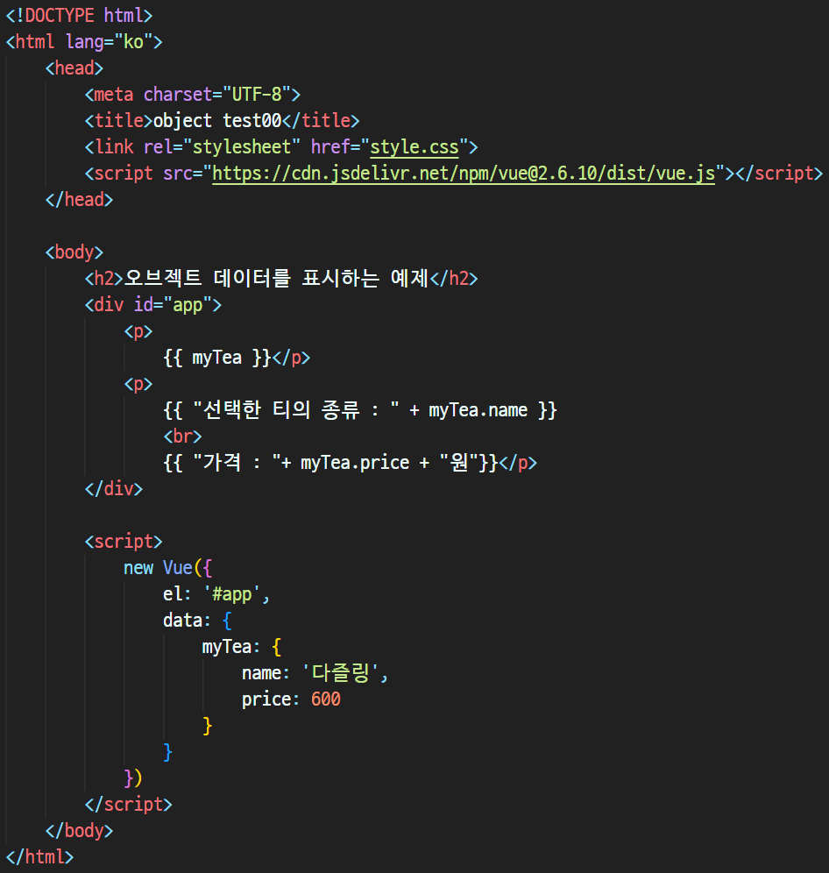Click the {{ myTea }} expression
The width and height of the screenshot is (829, 873).
[217, 358]
